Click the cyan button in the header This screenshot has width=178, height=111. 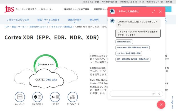(168, 9)
